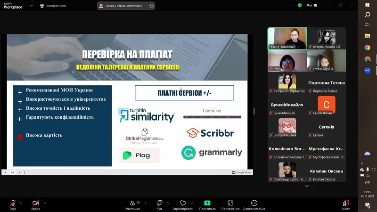Open Zoom Workplace dropdown arrow
Viewport: 377px width, 212px height.
point(31,6)
